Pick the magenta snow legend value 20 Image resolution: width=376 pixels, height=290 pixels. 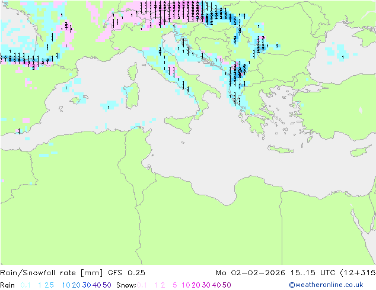coord(196,285)
